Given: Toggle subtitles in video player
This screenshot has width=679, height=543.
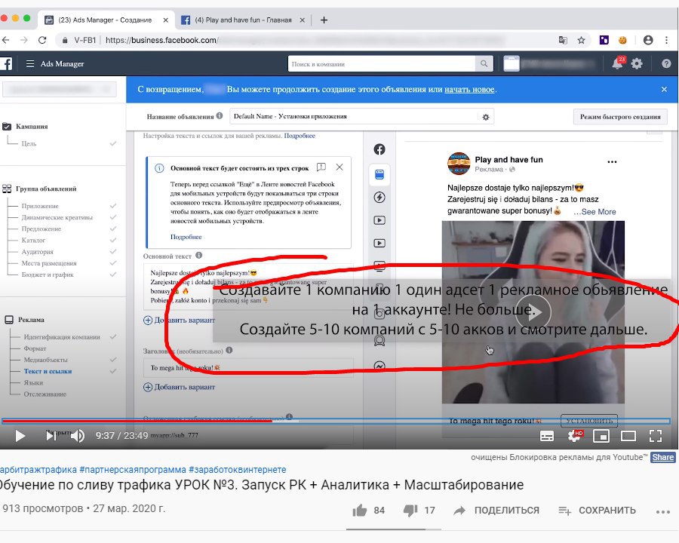Looking at the screenshot, I should pos(547,436).
